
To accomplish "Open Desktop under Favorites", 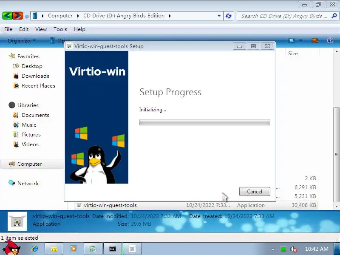I will 32,66.
